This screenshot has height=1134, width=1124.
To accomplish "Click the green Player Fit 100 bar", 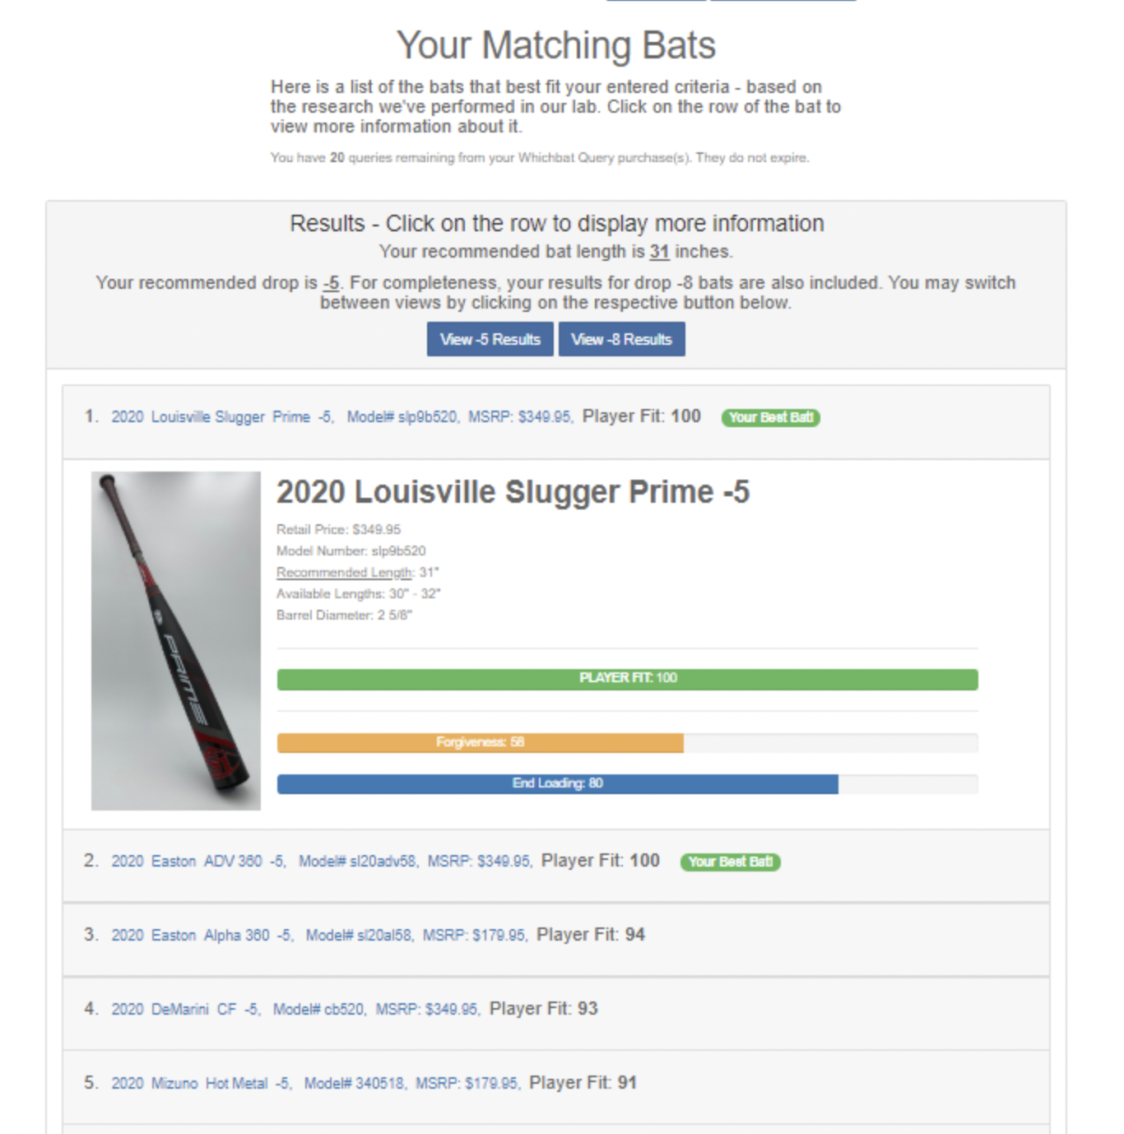I will tap(628, 679).
